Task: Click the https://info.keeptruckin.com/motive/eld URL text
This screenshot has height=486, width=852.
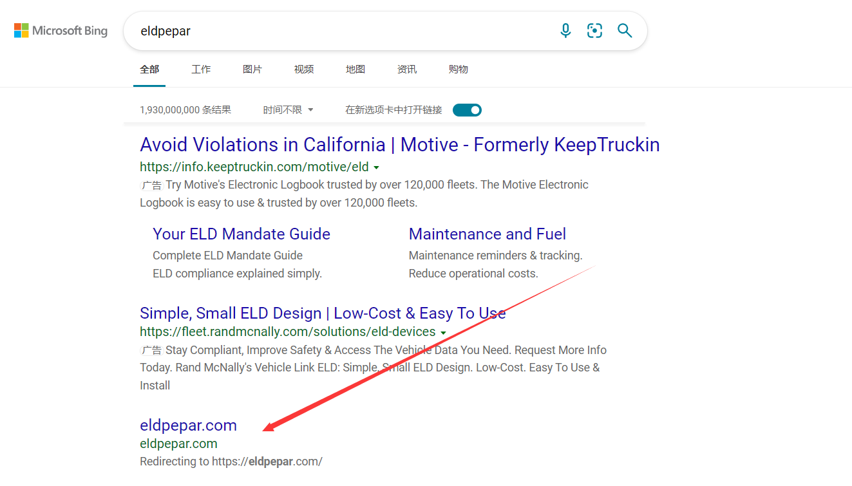Action: point(254,167)
